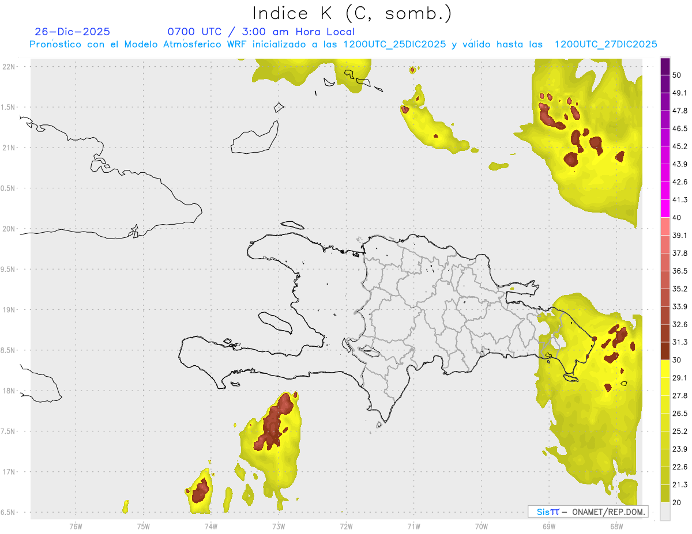The image size is (692, 534).
Task: Click the "33.9" colorbar label
Action: [680, 306]
